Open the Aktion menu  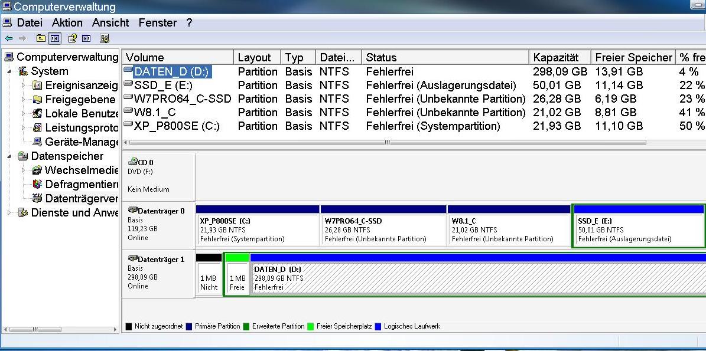(67, 22)
